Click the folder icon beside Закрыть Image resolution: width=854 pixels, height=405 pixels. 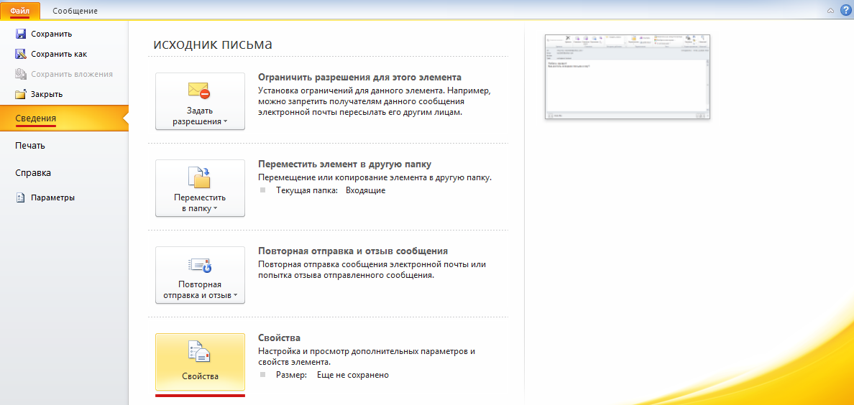pos(20,94)
